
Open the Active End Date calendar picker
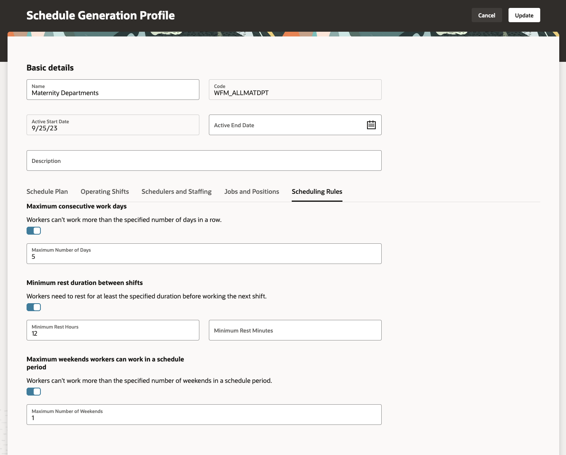(x=371, y=125)
